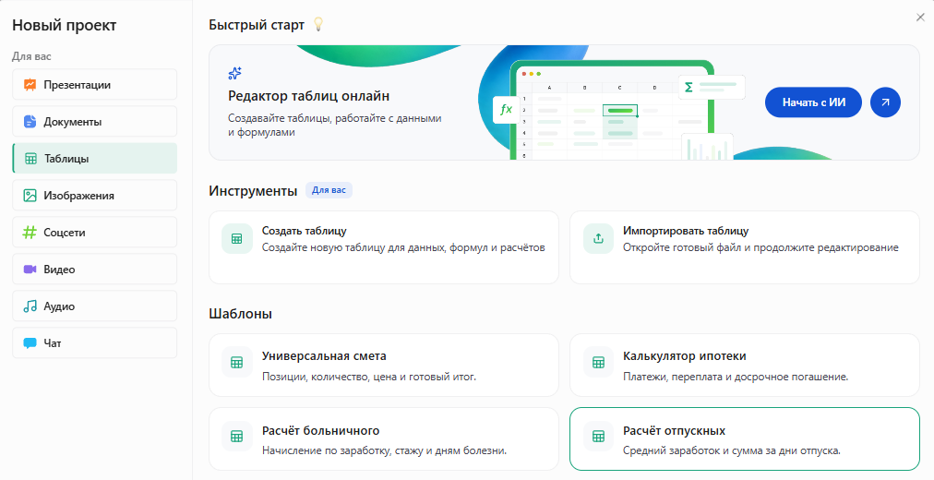Click the Presentations chart icon in the sidebar
The height and width of the screenshot is (480, 934).
pyautogui.click(x=30, y=85)
